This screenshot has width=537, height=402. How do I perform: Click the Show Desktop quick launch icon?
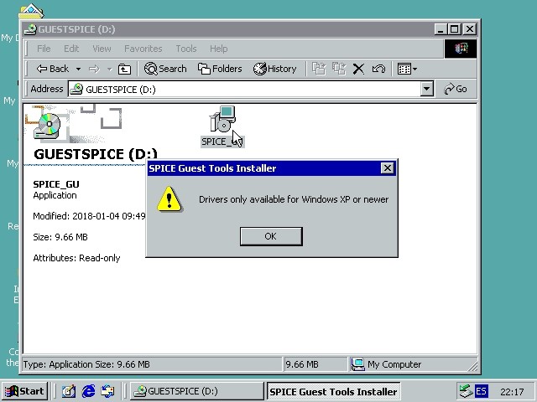point(69,391)
